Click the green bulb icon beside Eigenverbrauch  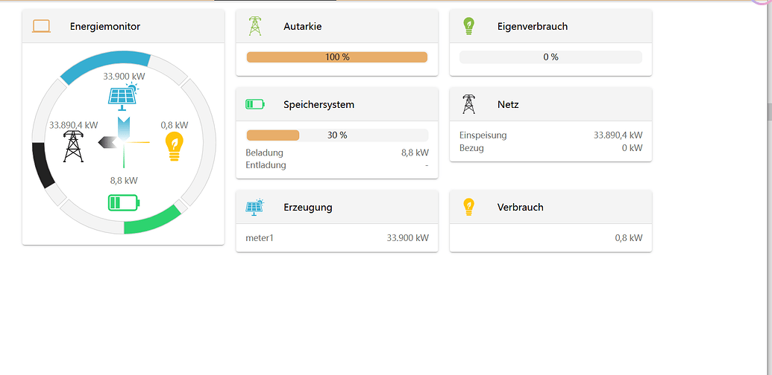(468, 27)
